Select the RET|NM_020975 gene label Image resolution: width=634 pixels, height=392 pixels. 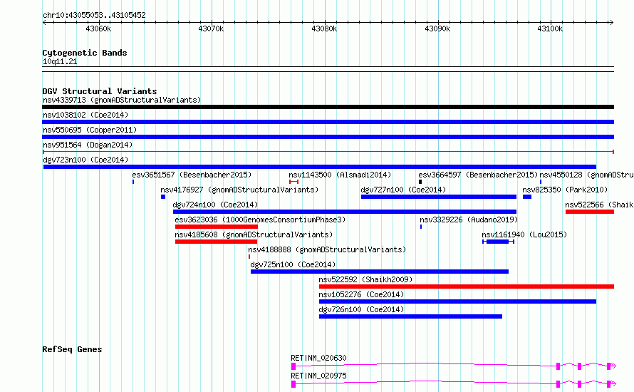[x=318, y=376]
